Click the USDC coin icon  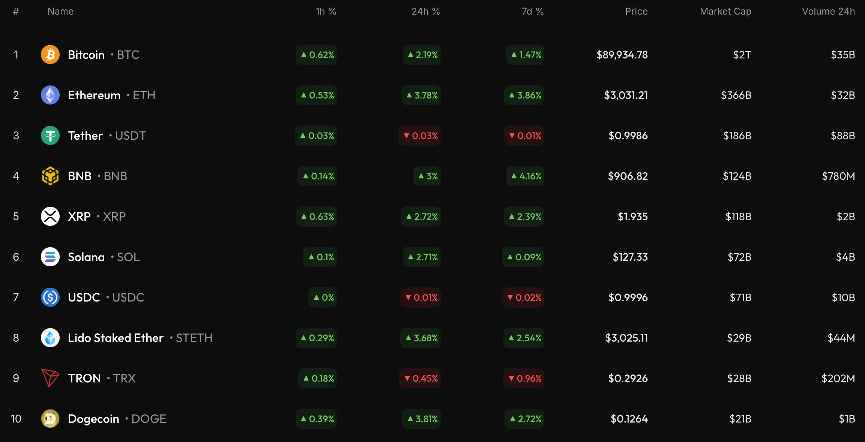pos(50,297)
